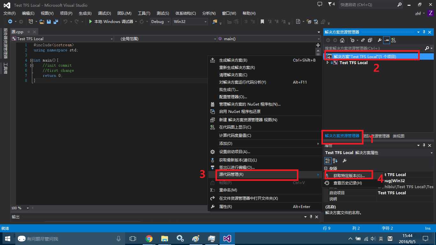Click Property Pages wrench in Properties panel

point(344,160)
